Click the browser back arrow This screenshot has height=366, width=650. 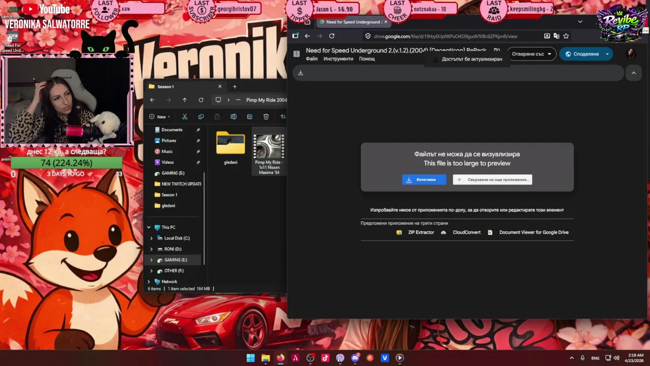point(307,36)
